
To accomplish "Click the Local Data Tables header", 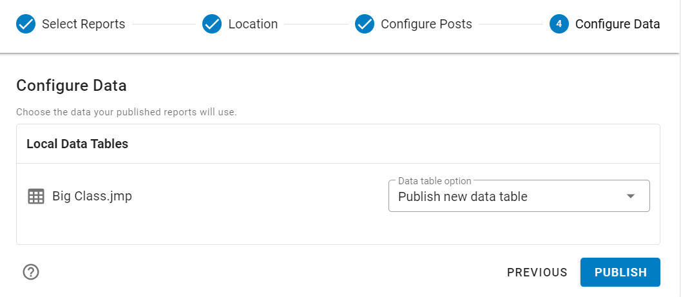I will pyautogui.click(x=77, y=144).
